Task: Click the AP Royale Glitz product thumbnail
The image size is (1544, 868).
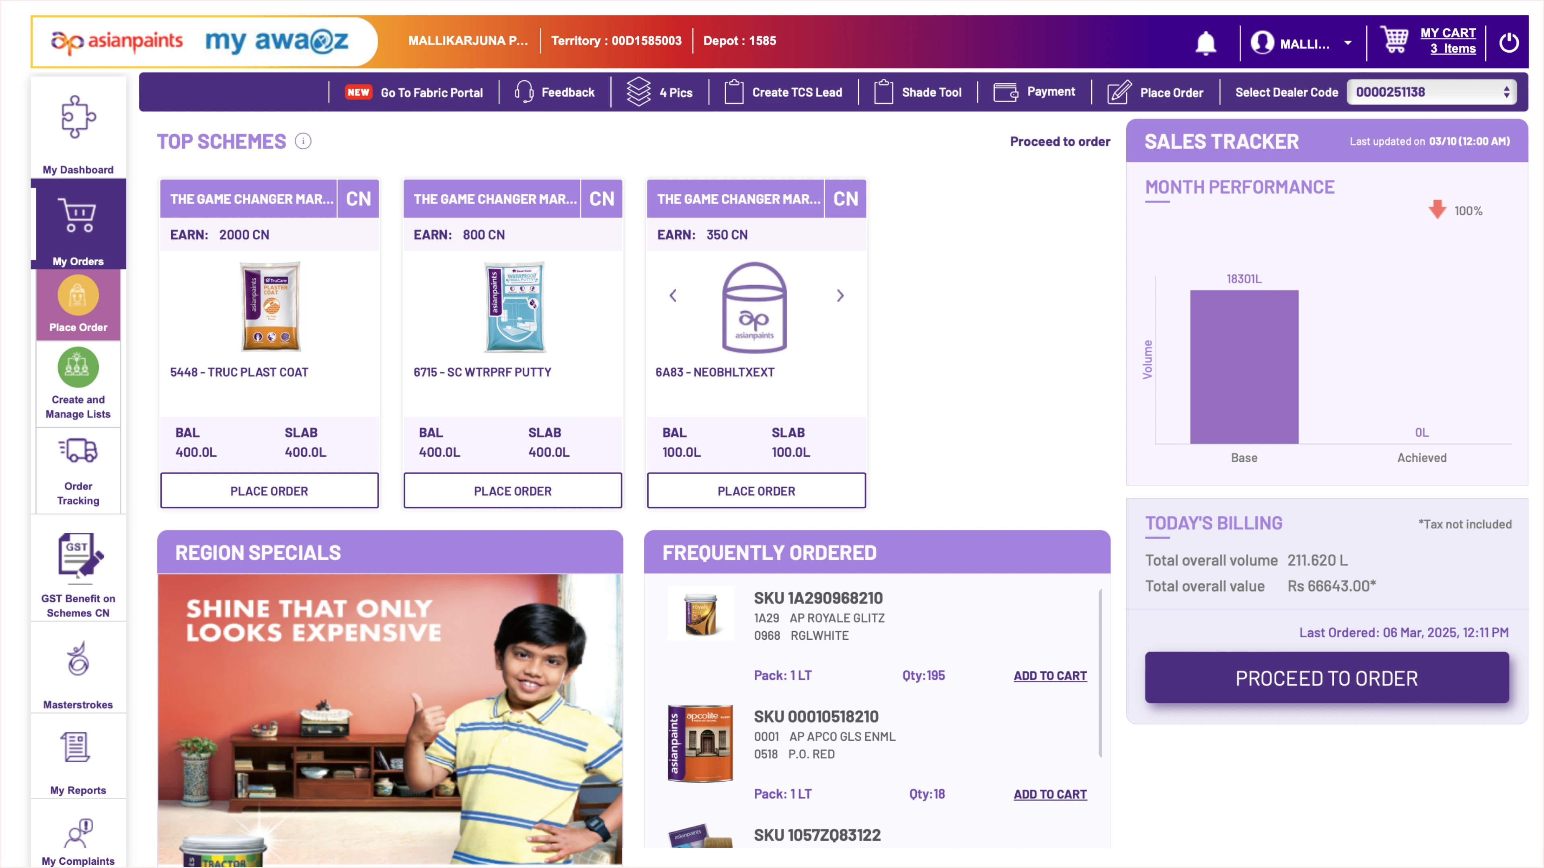Action: coord(700,613)
